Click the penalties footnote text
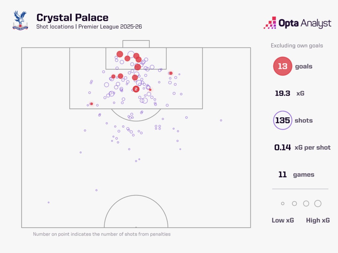Viewport: 338px width, 253px height. tap(102, 234)
